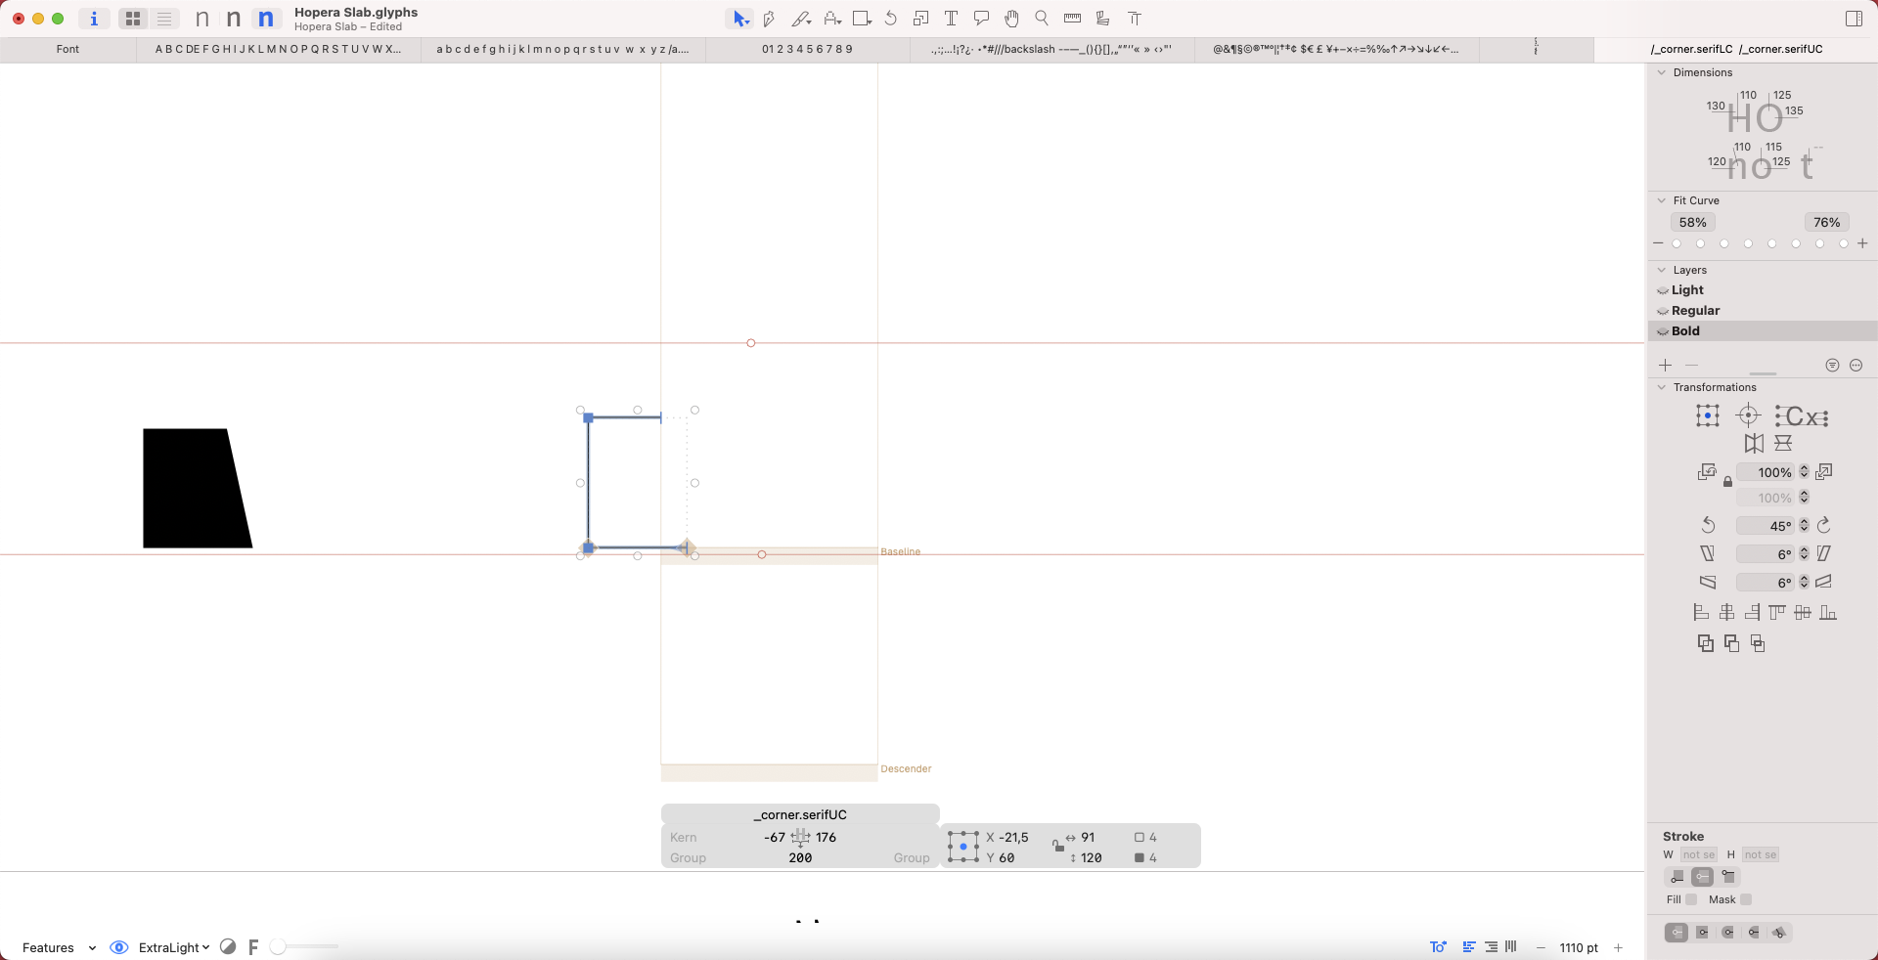1878x960 pixels.
Task: Collapse the Transformations section
Action: [x=1661, y=387]
